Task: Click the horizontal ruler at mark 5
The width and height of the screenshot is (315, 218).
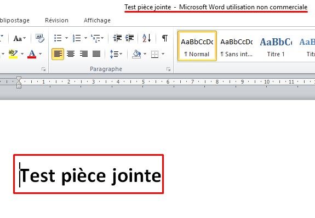Action: [143, 82]
